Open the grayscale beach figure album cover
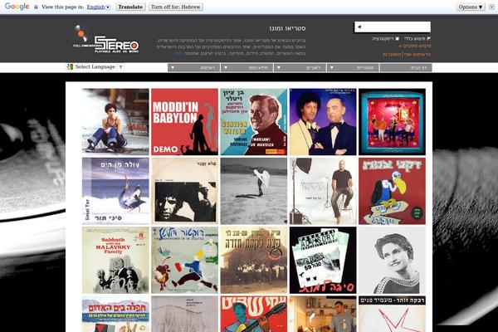Image resolution: width=498 pixels, height=332 pixels. click(x=254, y=191)
